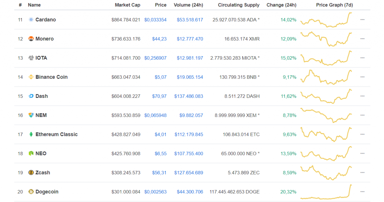The image size is (384, 202).
Task: Open the more options menu for Ethereum Classic
Action: pyautogui.click(x=363, y=134)
